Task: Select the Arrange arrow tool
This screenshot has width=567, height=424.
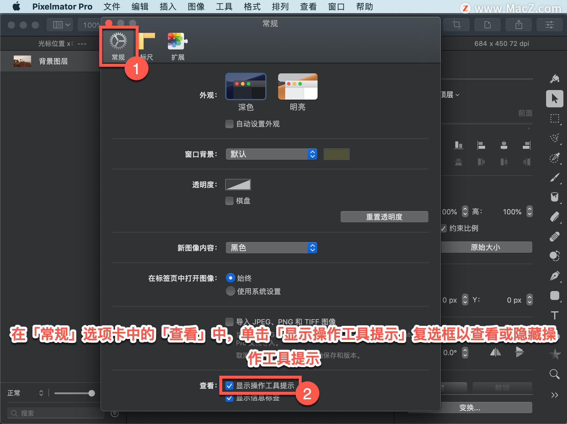Action: [555, 99]
